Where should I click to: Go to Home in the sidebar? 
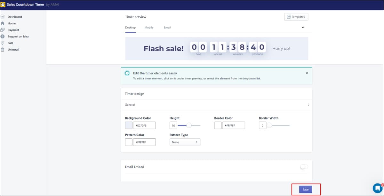[12, 23]
